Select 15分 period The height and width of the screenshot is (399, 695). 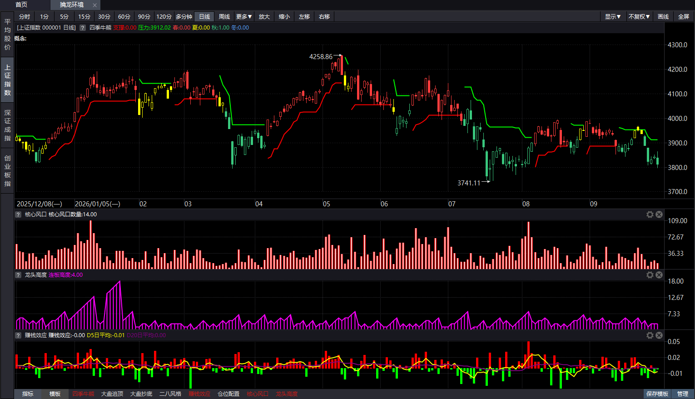(84, 16)
